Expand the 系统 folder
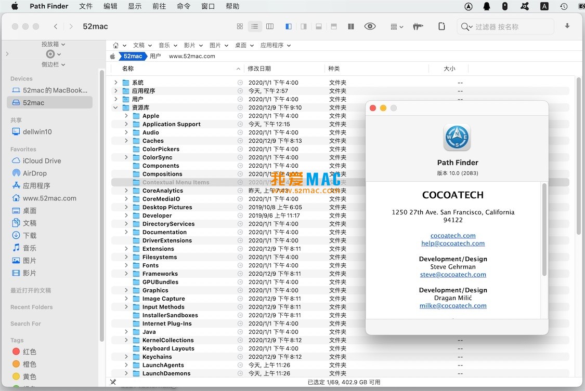This screenshot has height=391, width=585. click(x=115, y=83)
